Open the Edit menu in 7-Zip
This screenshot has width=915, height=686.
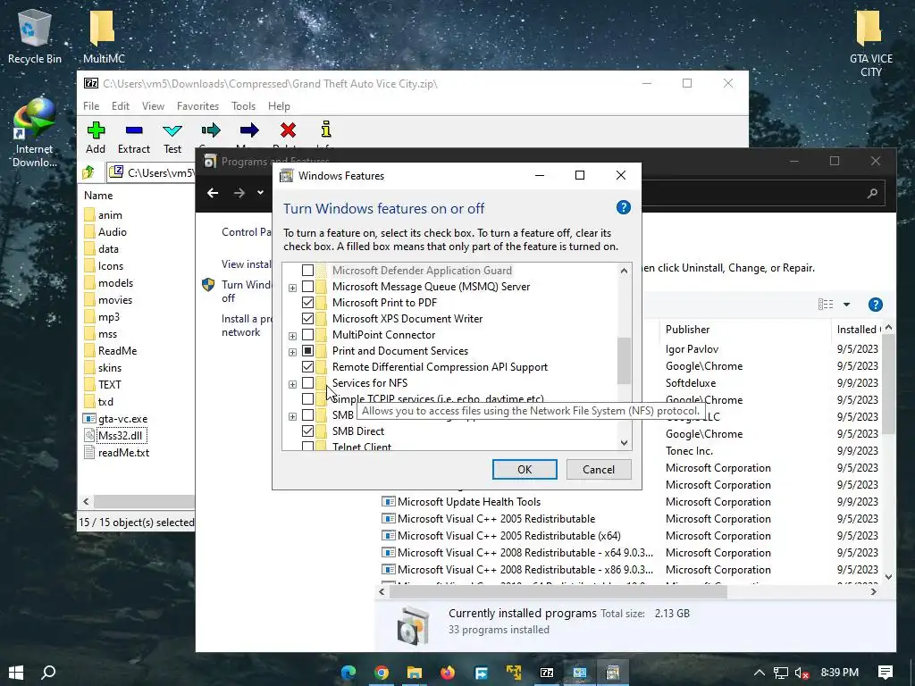[121, 106]
